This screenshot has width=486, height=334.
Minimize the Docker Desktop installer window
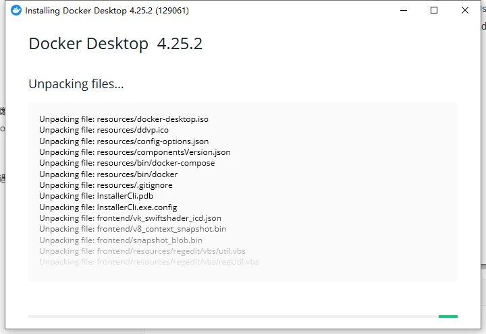click(x=404, y=10)
